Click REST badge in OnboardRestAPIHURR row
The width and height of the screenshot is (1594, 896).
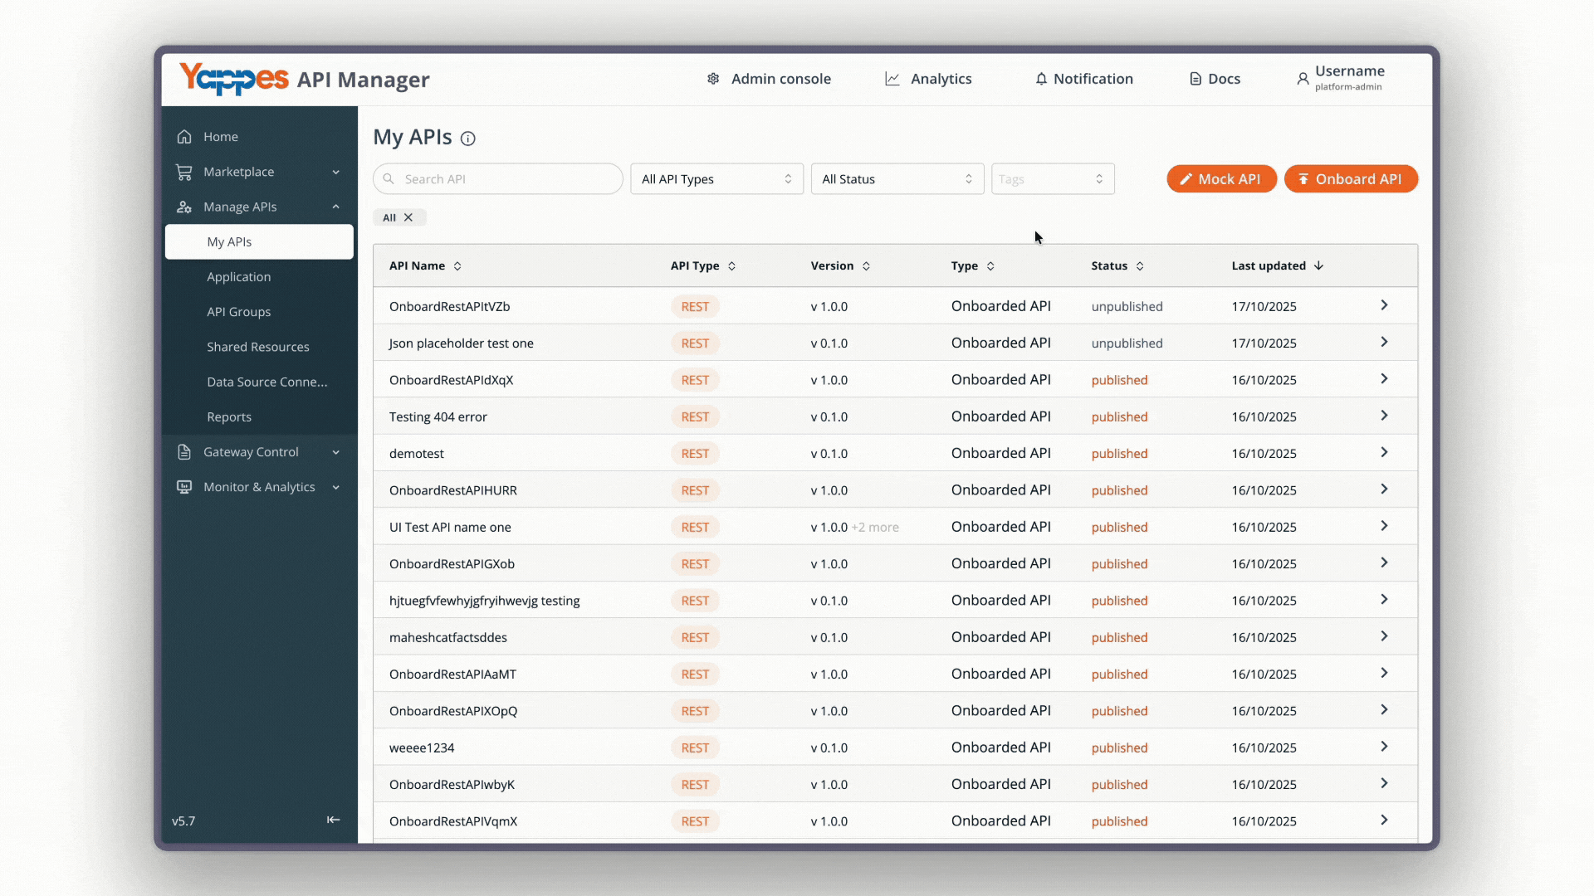(695, 490)
